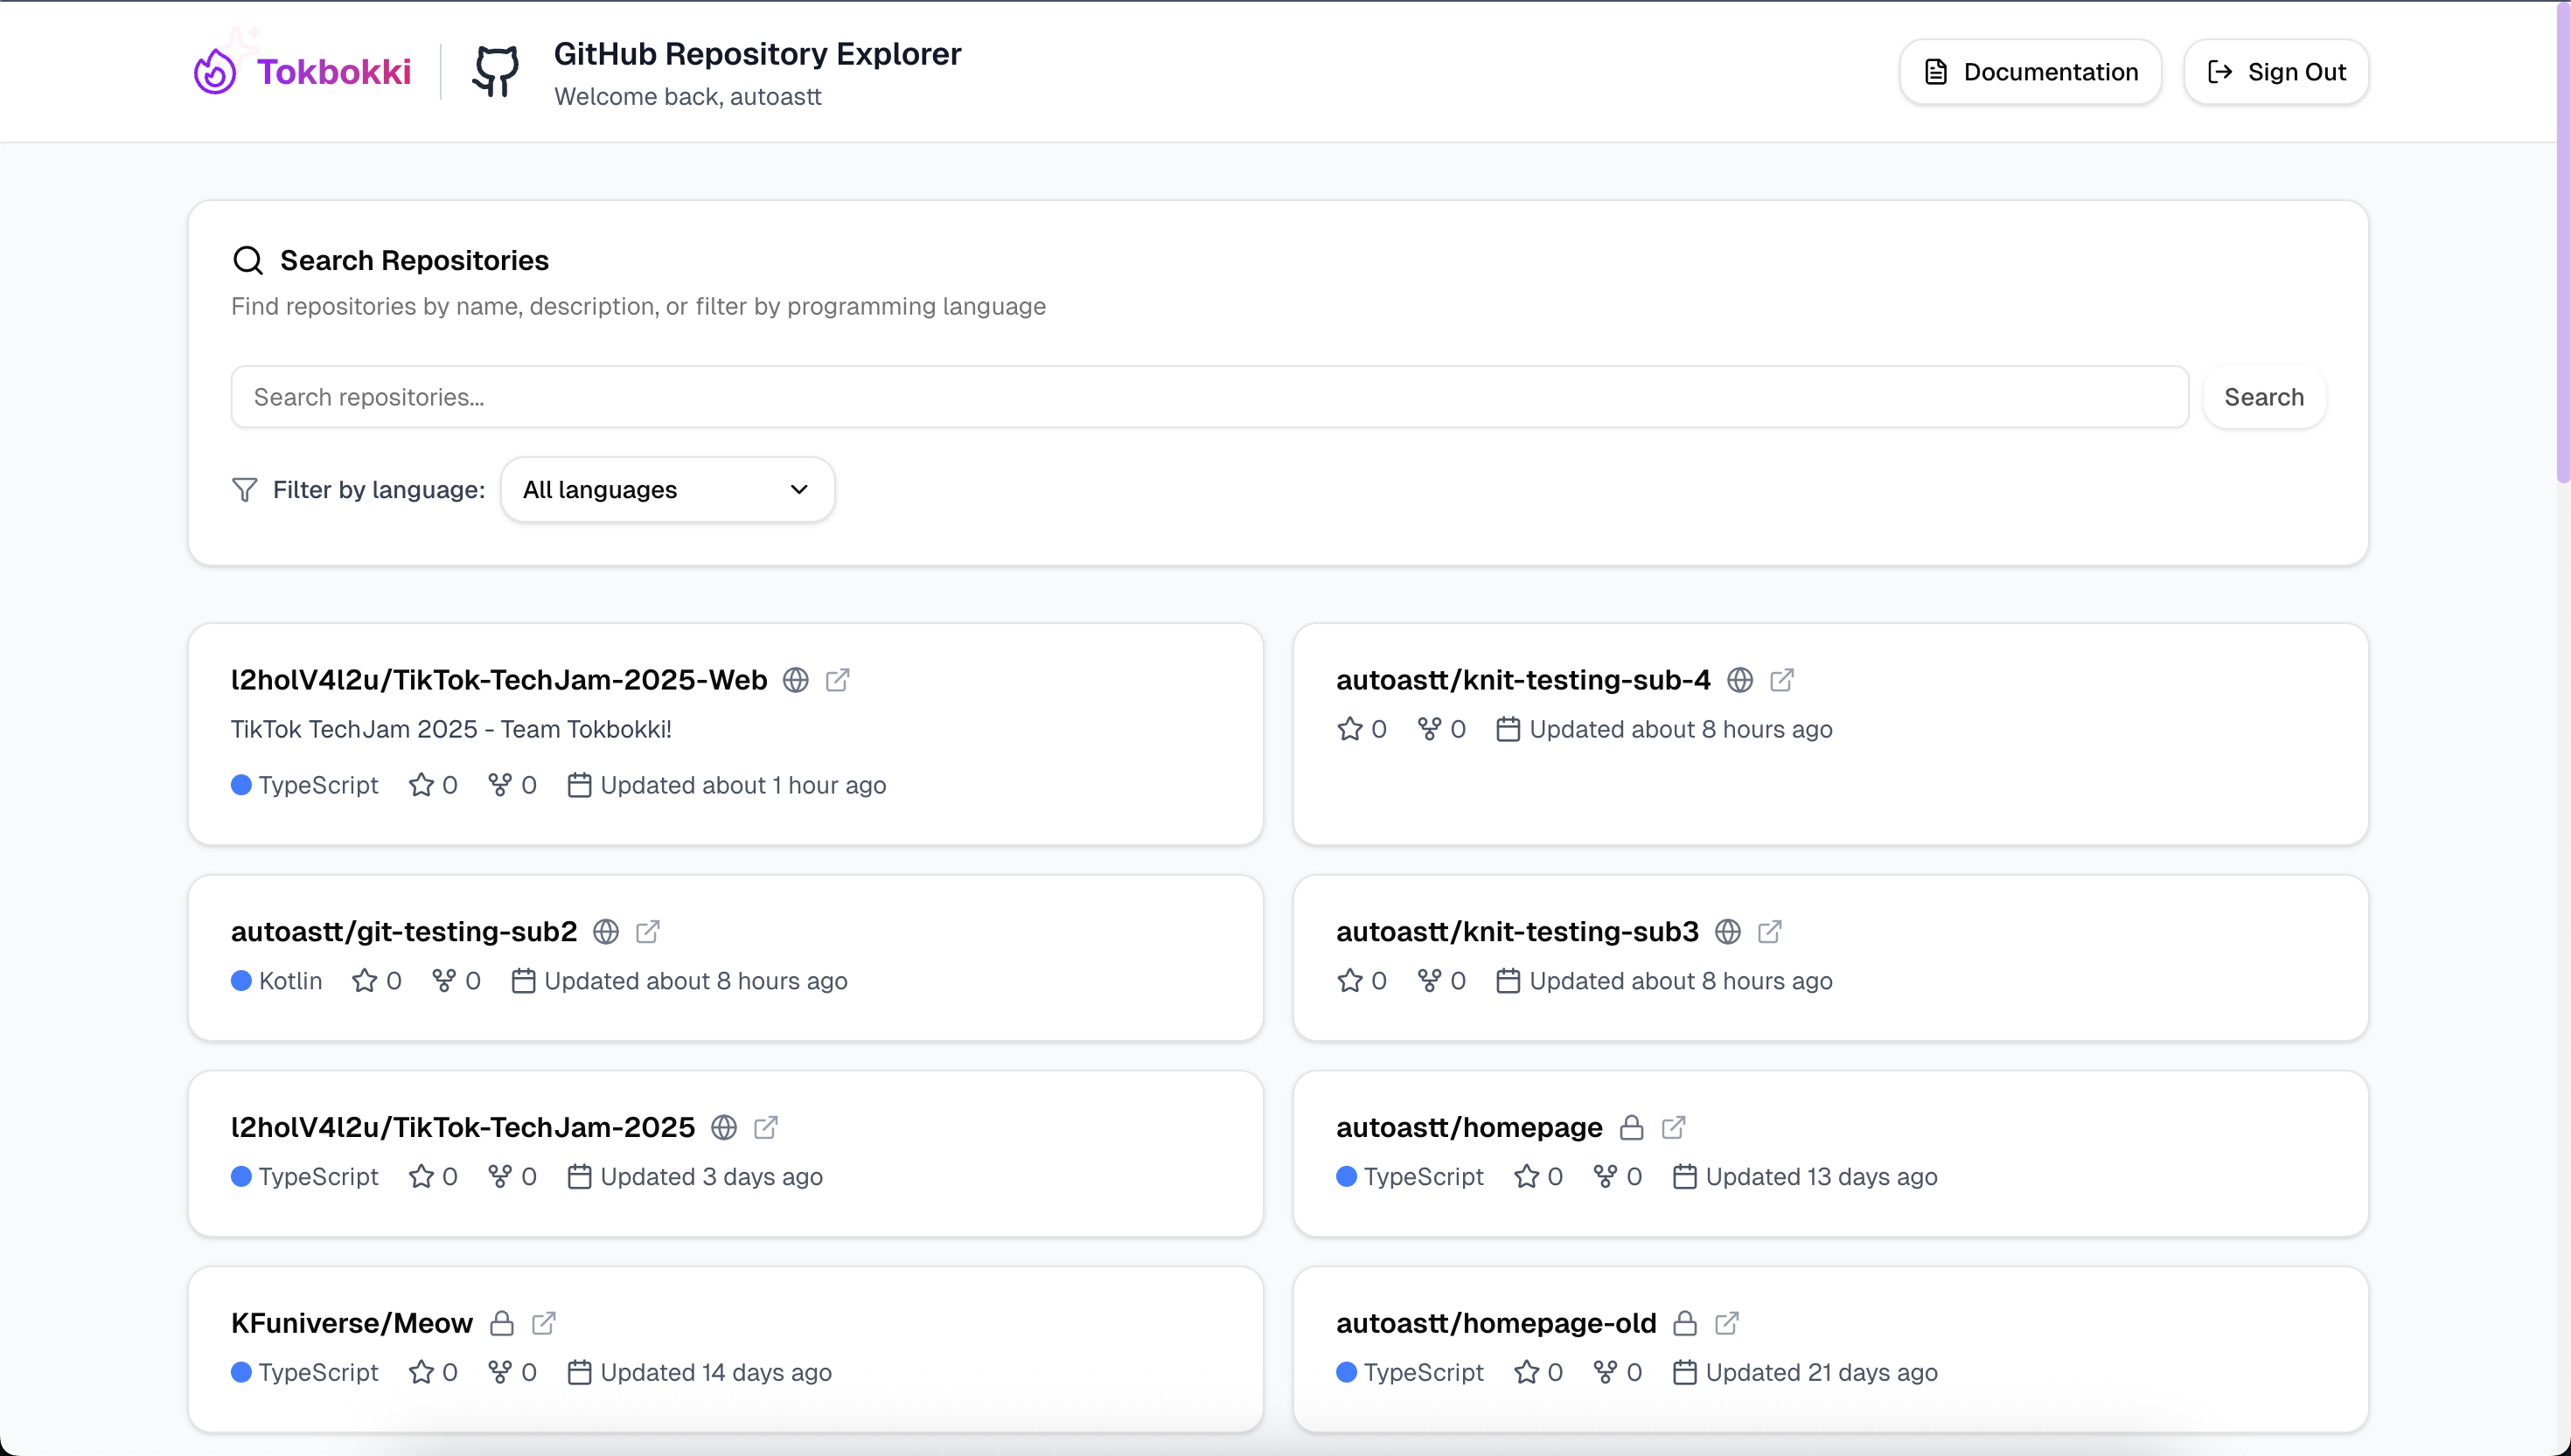Click the Tokbokki flame logo
The image size is (2571, 1456).
point(215,72)
